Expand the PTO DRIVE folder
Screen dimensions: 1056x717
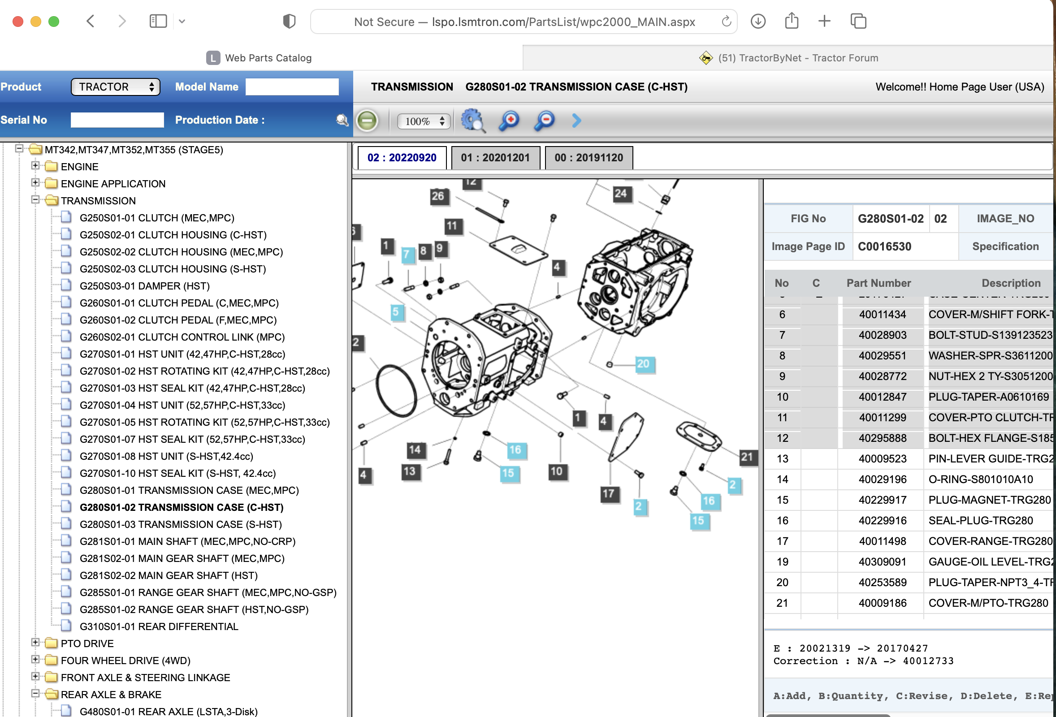point(35,643)
